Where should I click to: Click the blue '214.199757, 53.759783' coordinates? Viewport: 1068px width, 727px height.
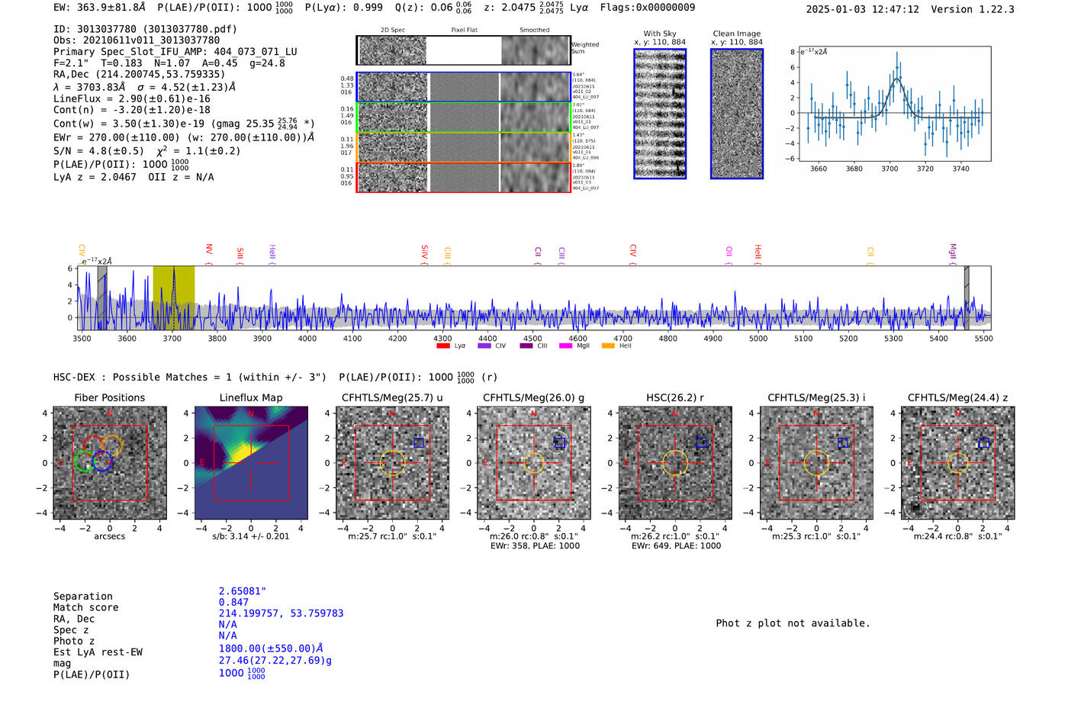click(281, 613)
